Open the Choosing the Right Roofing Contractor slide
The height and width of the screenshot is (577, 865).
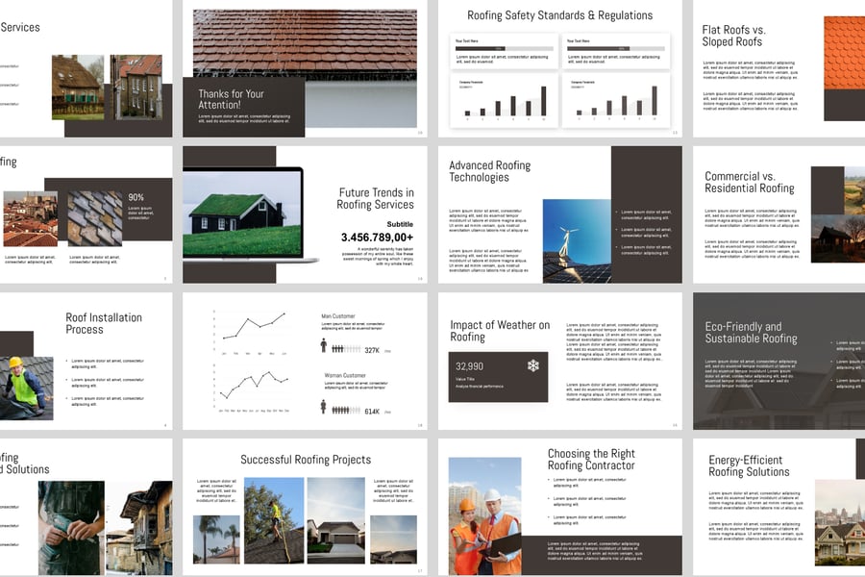point(559,507)
